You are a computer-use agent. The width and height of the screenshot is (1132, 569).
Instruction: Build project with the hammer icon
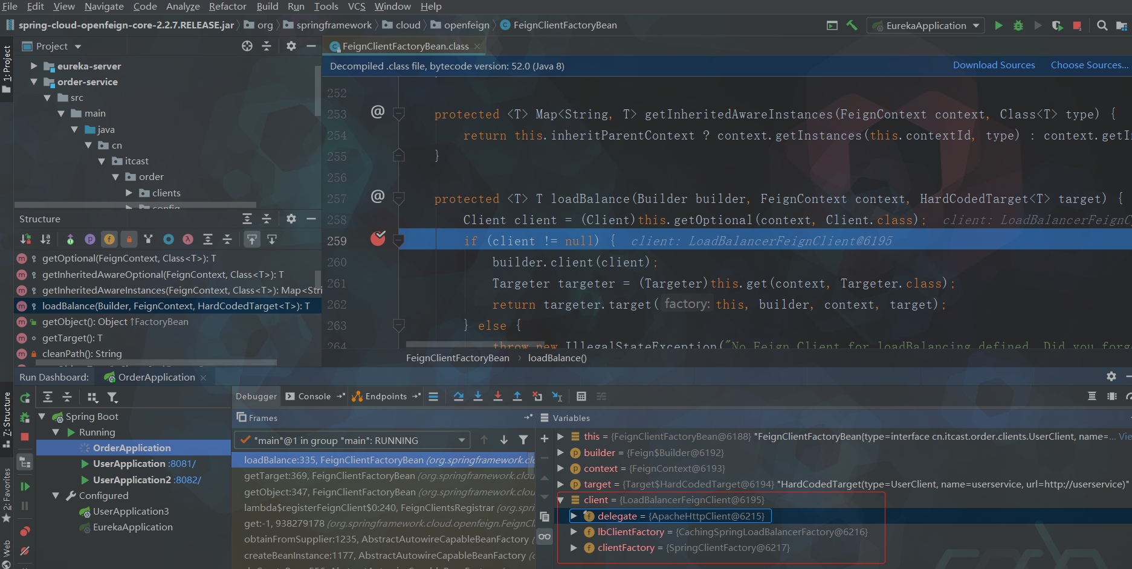(x=852, y=25)
